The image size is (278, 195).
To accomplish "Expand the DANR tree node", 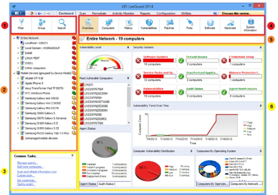I will click(x=18, y=53).
